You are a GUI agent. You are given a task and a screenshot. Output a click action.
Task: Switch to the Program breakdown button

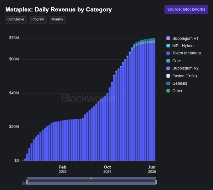pos(38,20)
